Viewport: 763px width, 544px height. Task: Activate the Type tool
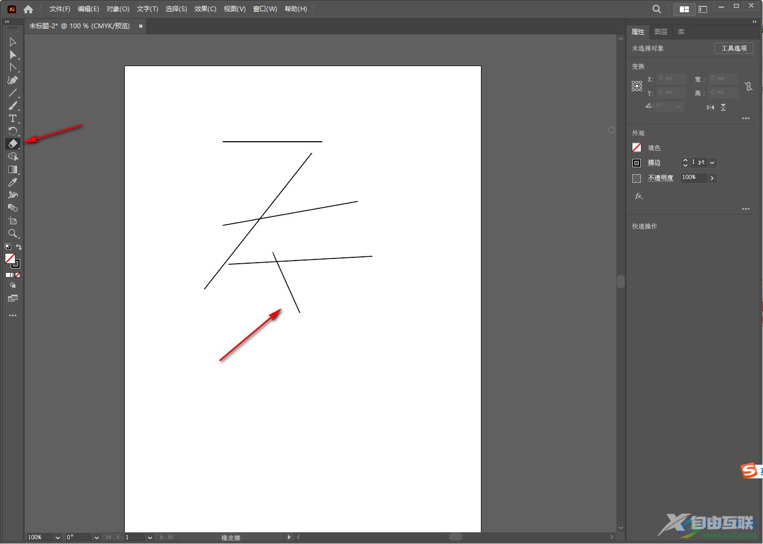pos(13,118)
